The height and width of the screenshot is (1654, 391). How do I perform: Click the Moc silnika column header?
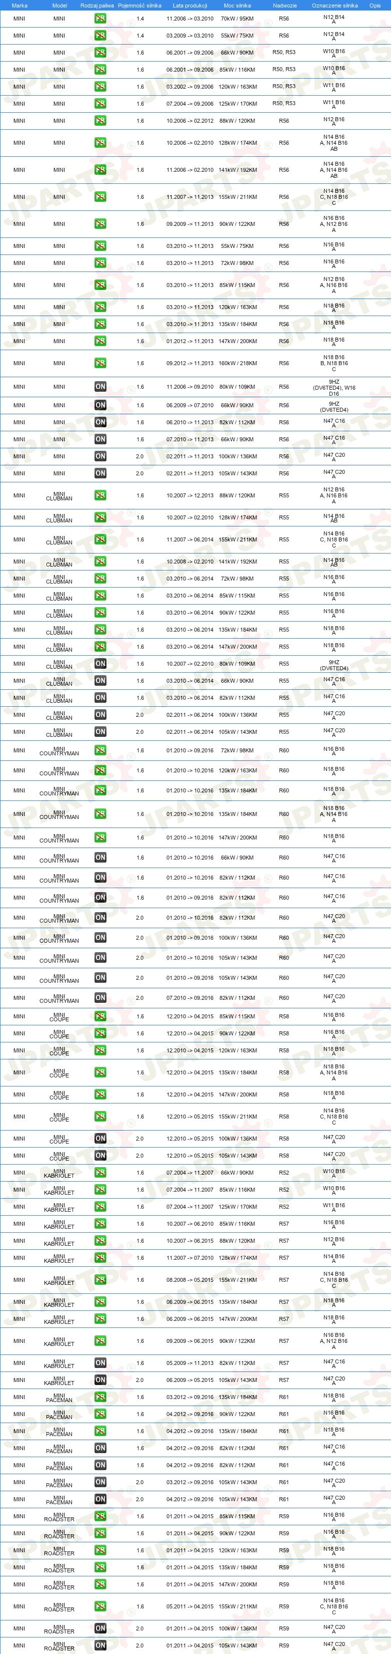237,5
